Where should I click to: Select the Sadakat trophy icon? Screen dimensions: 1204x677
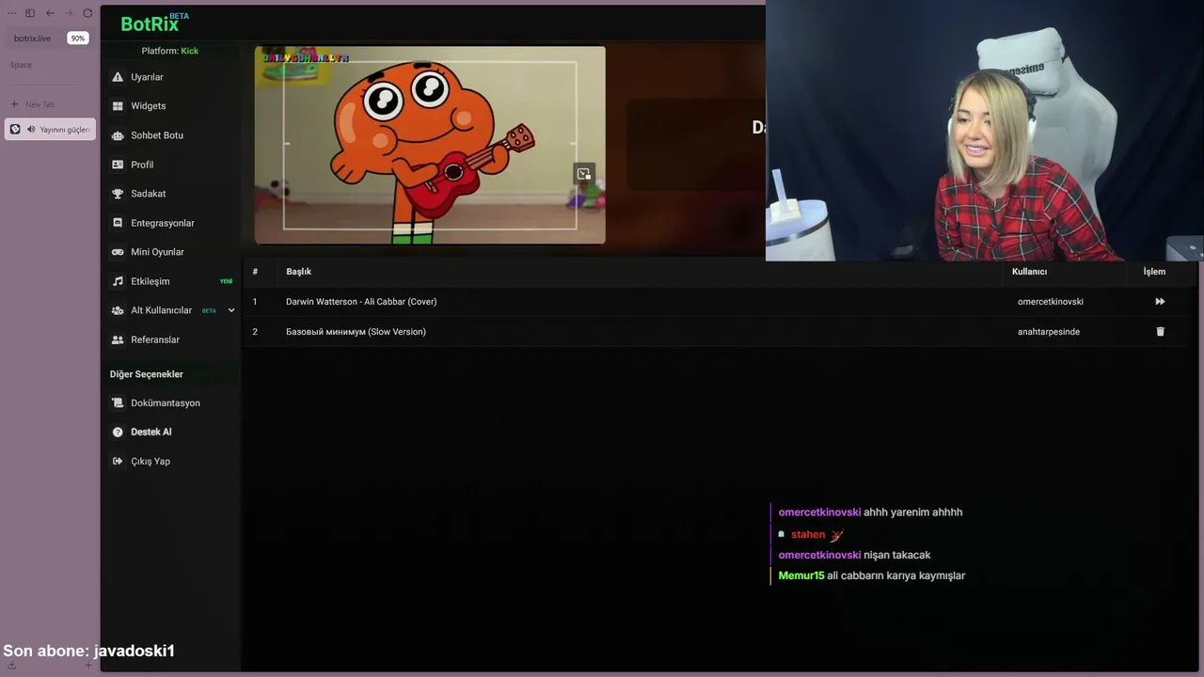coord(118,194)
